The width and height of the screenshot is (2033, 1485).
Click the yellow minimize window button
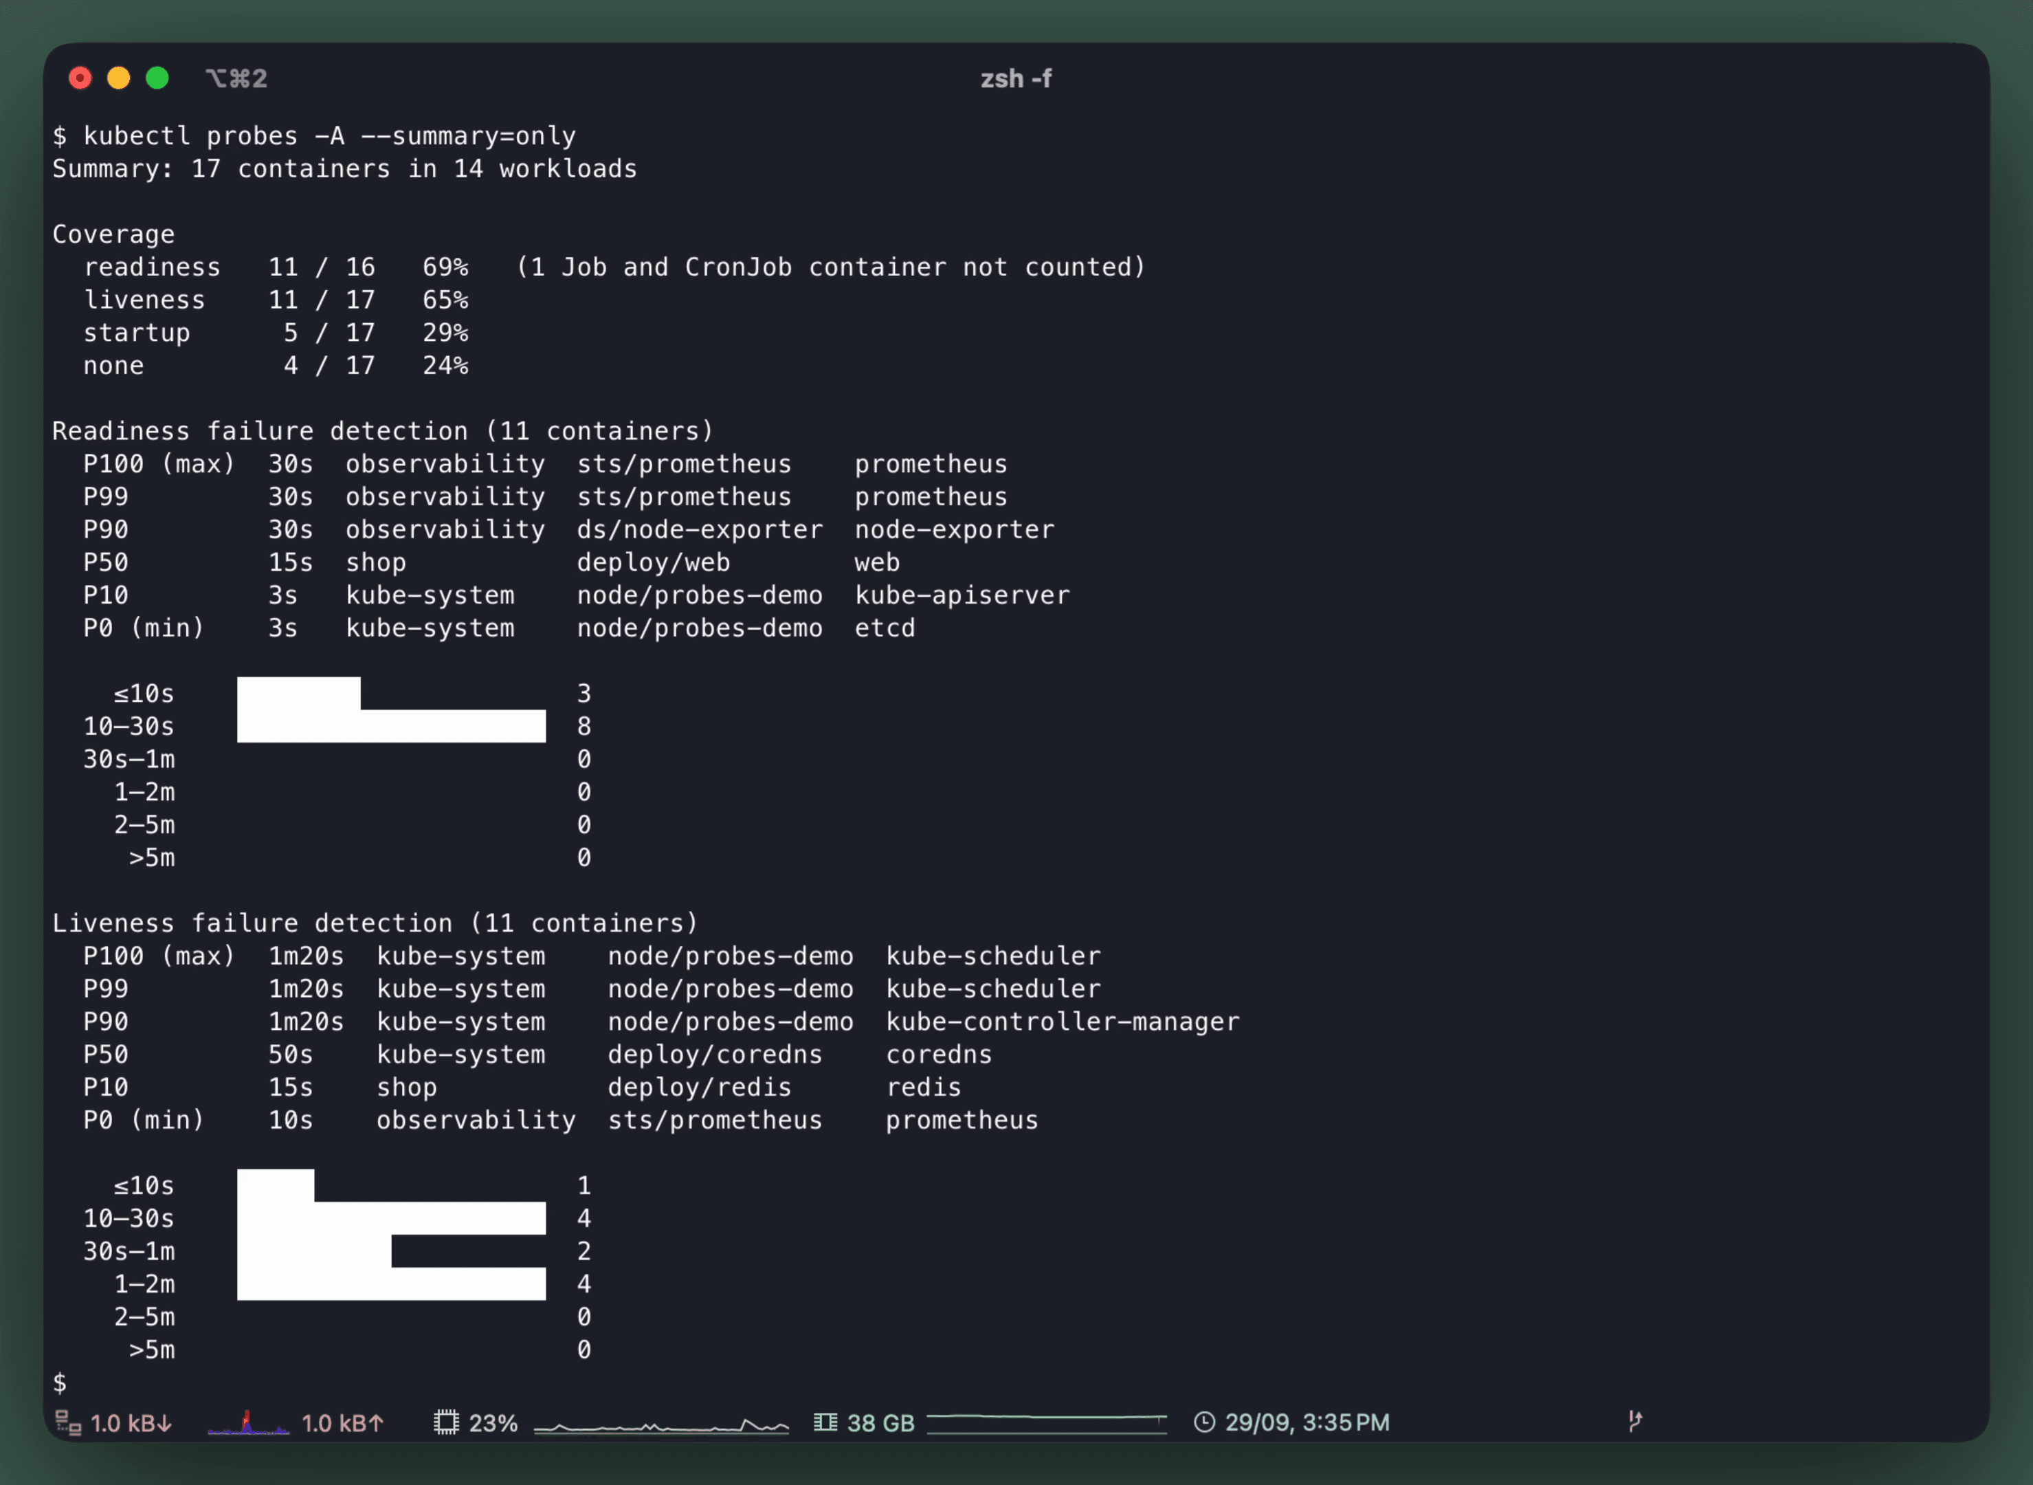[x=119, y=78]
